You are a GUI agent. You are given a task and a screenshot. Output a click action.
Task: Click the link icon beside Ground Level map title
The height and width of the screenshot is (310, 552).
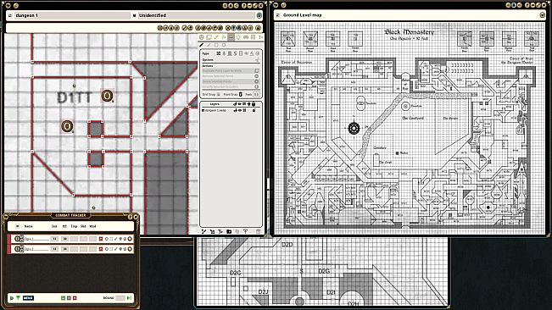coord(278,15)
